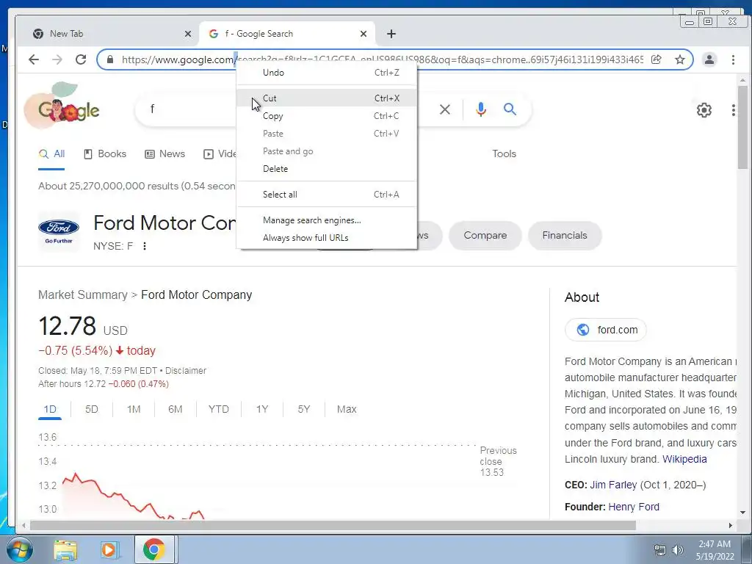Choose Select all from the context menu
Viewport: 752px width, 564px height.
pos(327,194)
